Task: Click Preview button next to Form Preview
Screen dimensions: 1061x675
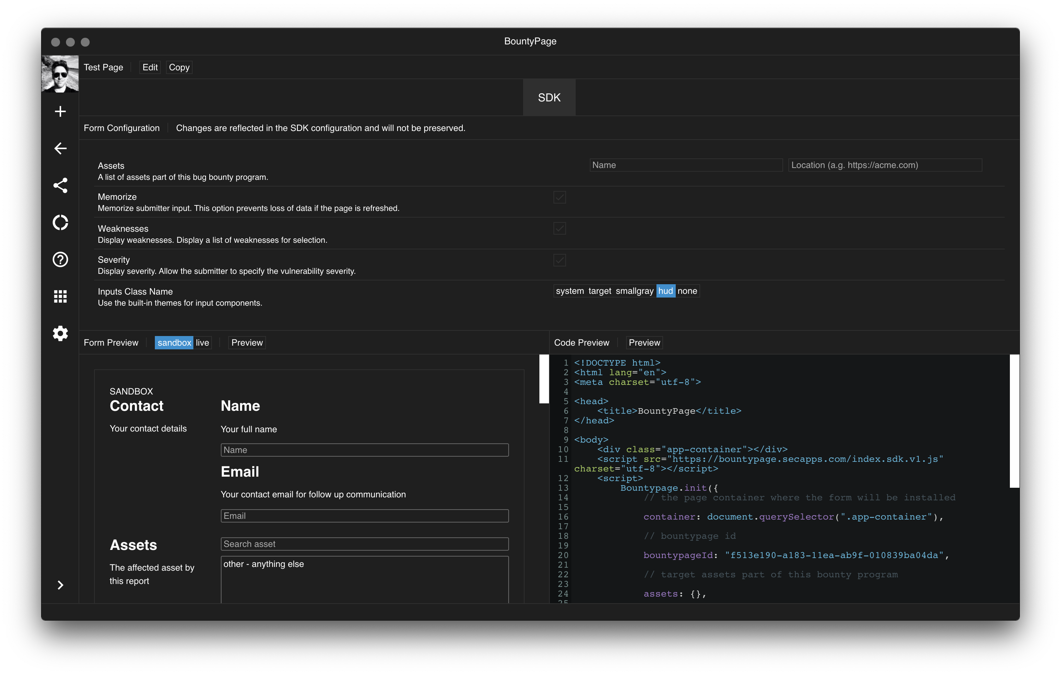Action: (247, 342)
